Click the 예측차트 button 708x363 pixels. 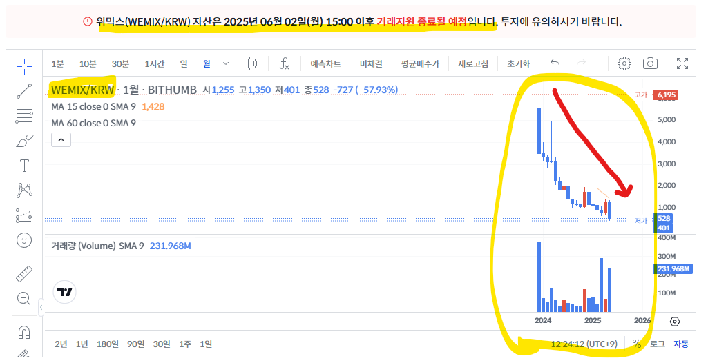325,64
